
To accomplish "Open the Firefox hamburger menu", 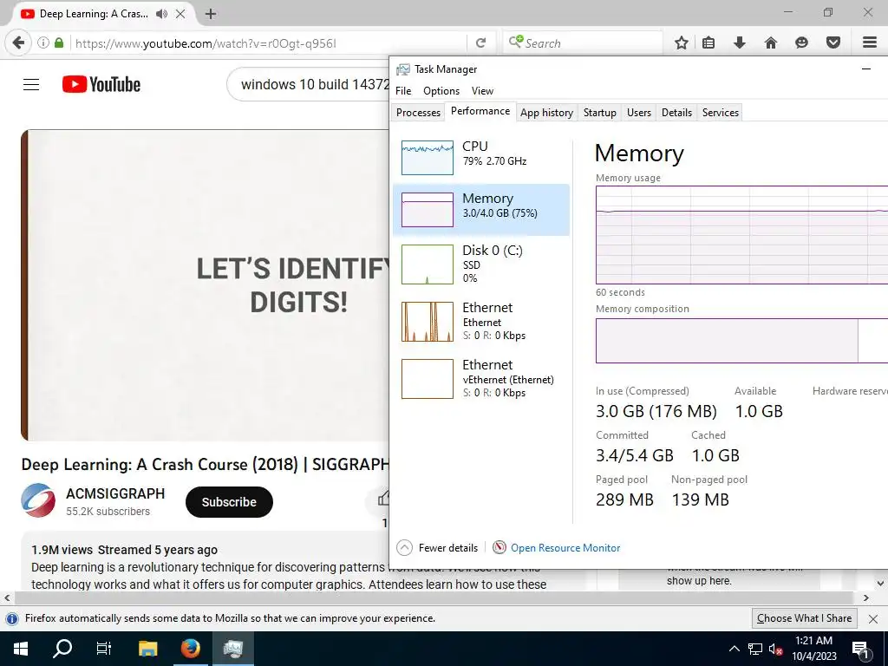I will (869, 42).
